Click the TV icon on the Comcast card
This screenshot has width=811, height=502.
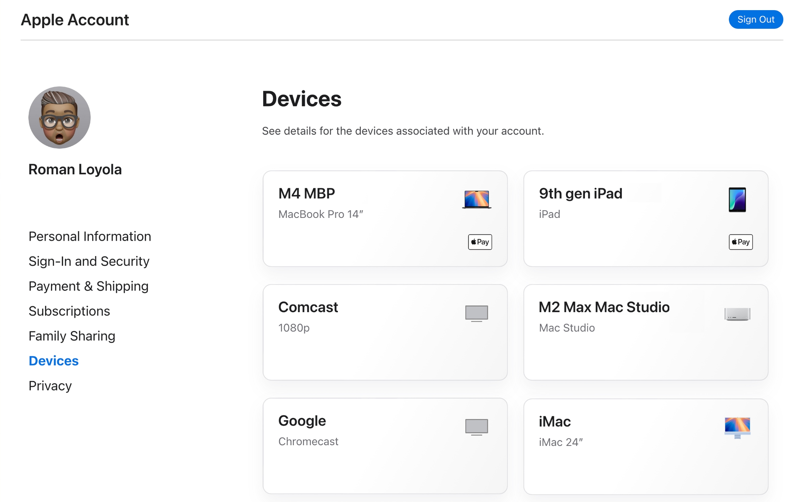click(x=476, y=313)
